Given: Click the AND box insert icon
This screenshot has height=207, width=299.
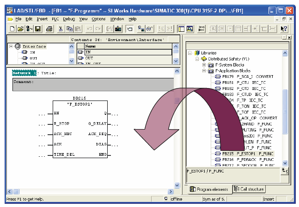Looking at the screenshot, I should pyautogui.click(x=213, y=29).
